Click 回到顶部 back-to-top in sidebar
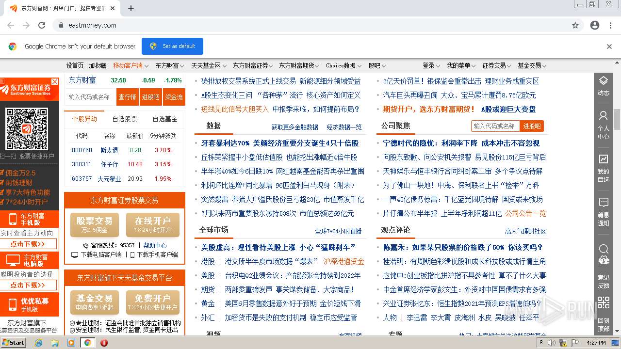Screen dimensions: 621x349 click(603, 324)
